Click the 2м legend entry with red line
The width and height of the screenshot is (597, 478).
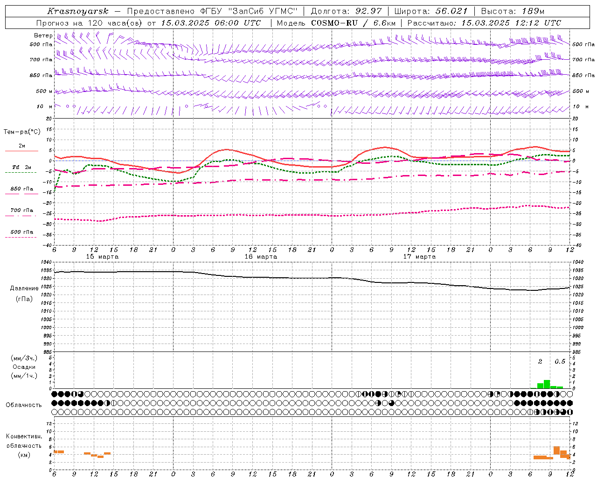22,147
